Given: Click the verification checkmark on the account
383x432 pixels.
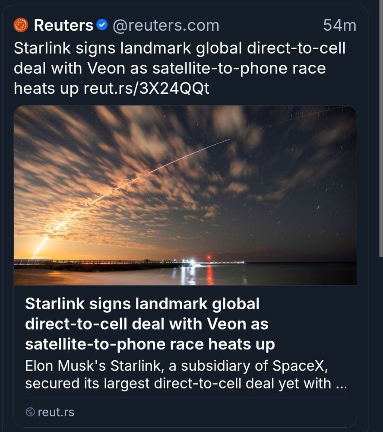Looking at the screenshot, I should pyautogui.click(x=102, y=25).
